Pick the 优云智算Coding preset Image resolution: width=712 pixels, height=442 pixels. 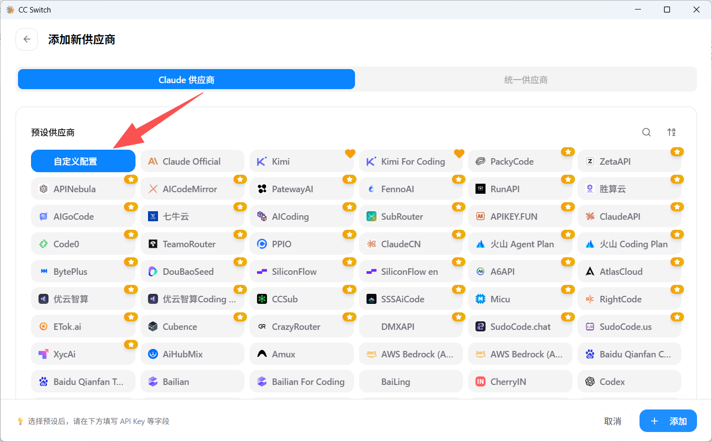(x=192, y=299)
